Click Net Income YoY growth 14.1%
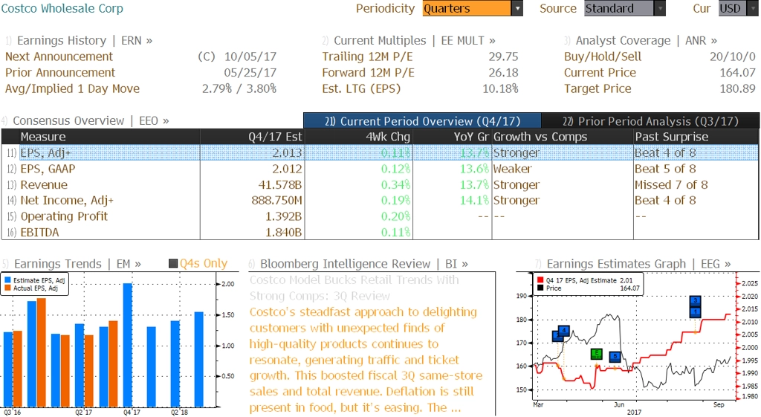The height and width of the screenshot is (417, 761). pos(475,201)
